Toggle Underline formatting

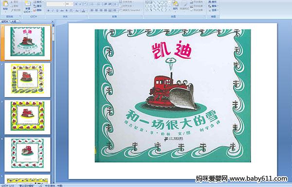pyautogui.click(x=57, y=11)
